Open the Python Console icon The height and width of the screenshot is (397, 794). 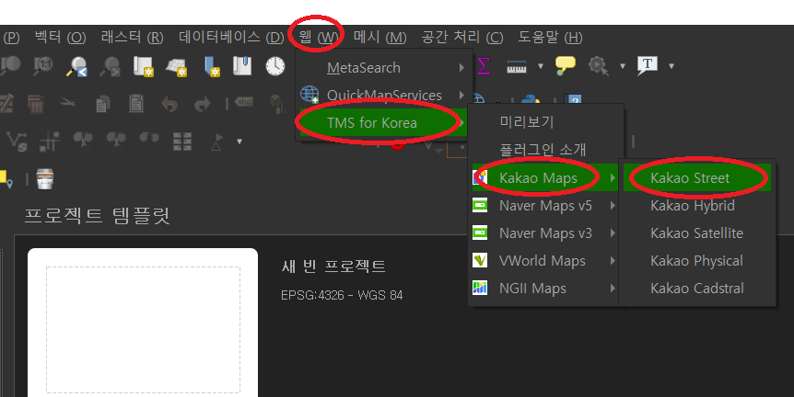coord(531,99)
